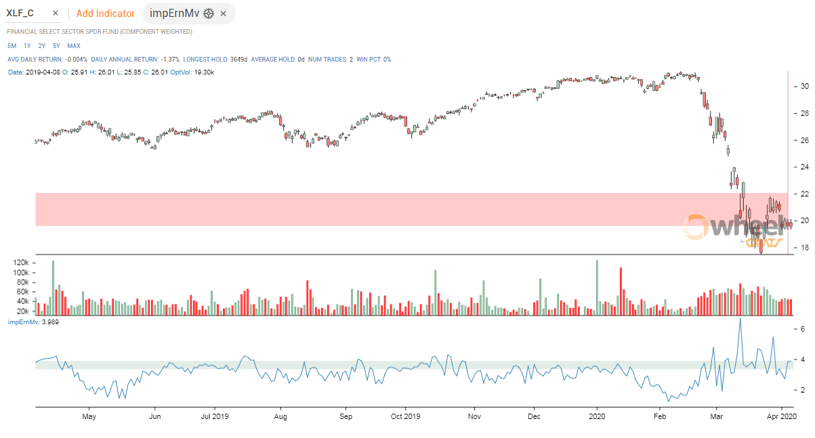Click the Financial Select Sector SPDR Fund title

click(100, 32)
